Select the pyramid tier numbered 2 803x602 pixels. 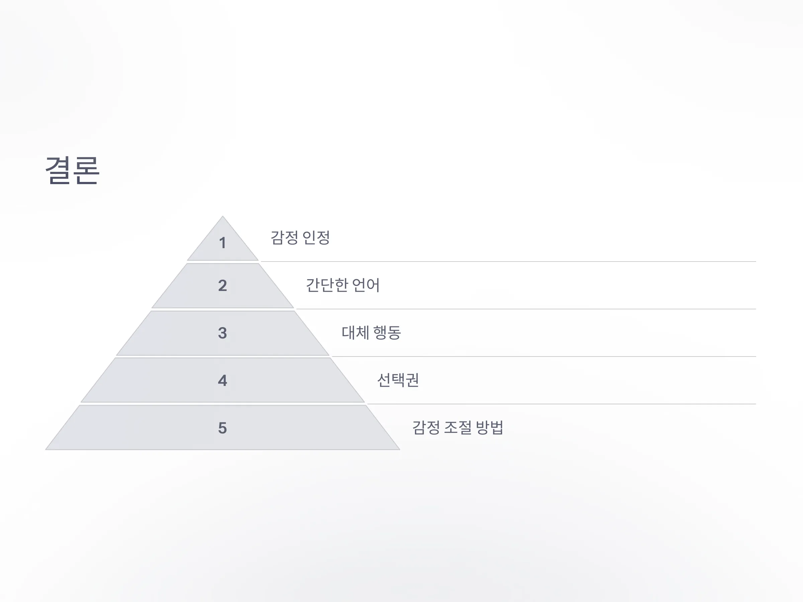point(222,286)
